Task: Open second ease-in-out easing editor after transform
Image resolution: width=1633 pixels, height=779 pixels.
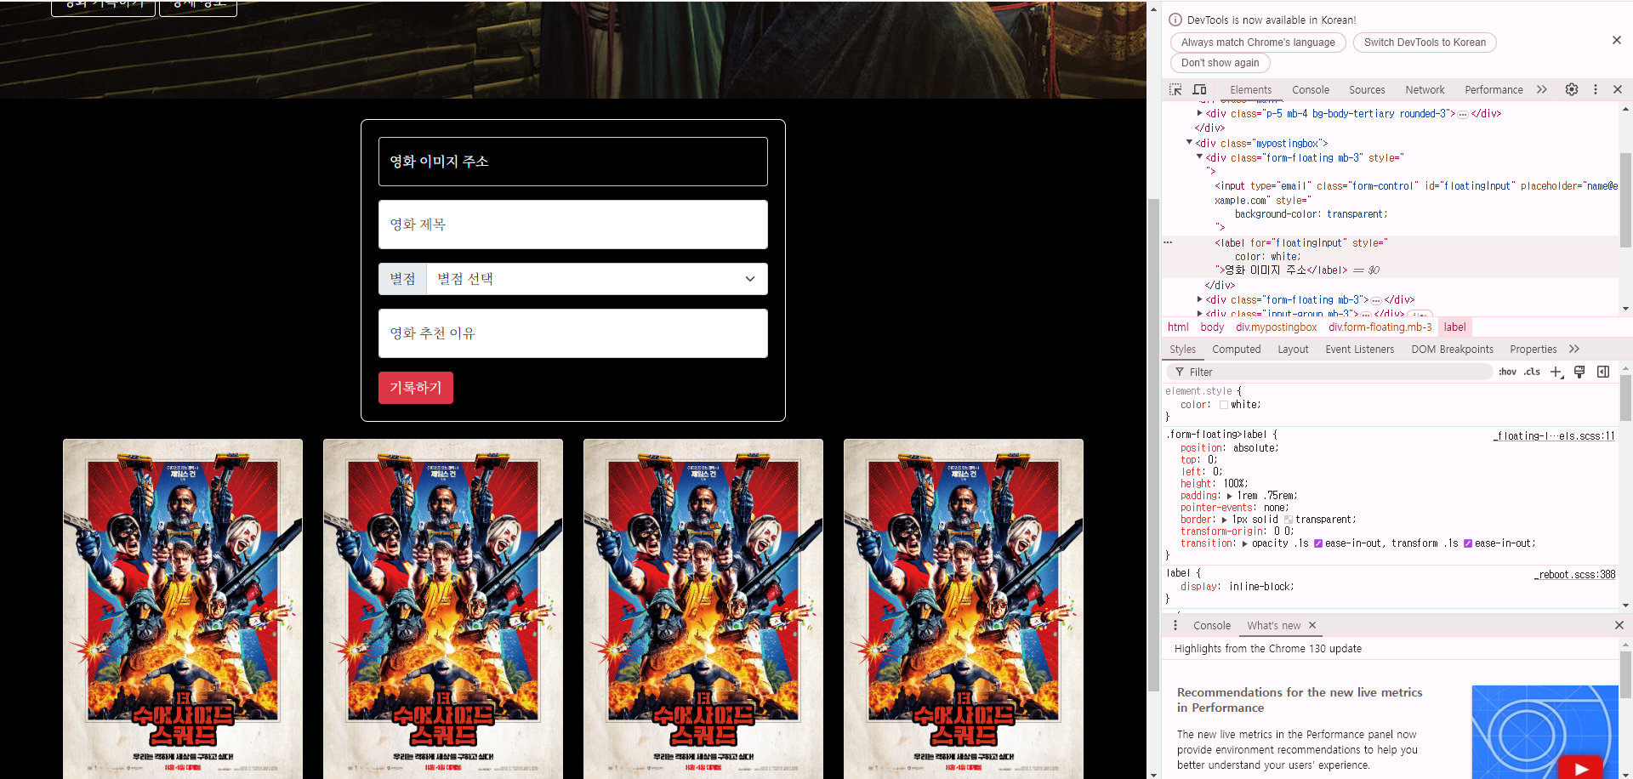Action: click(1467, 543)
